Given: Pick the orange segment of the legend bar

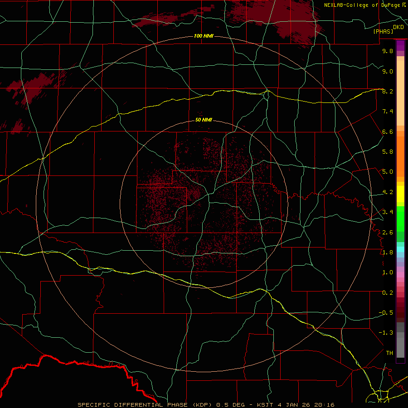Looking at the screenshot, I should click(x=400, y=156).
